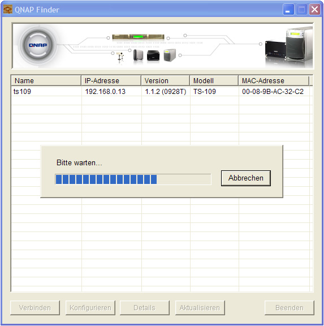Image resolution: width=324 pixels, height=326 pixels.
Task: Click the Bitte warten progress bar
Action: [x=133, y=179]
